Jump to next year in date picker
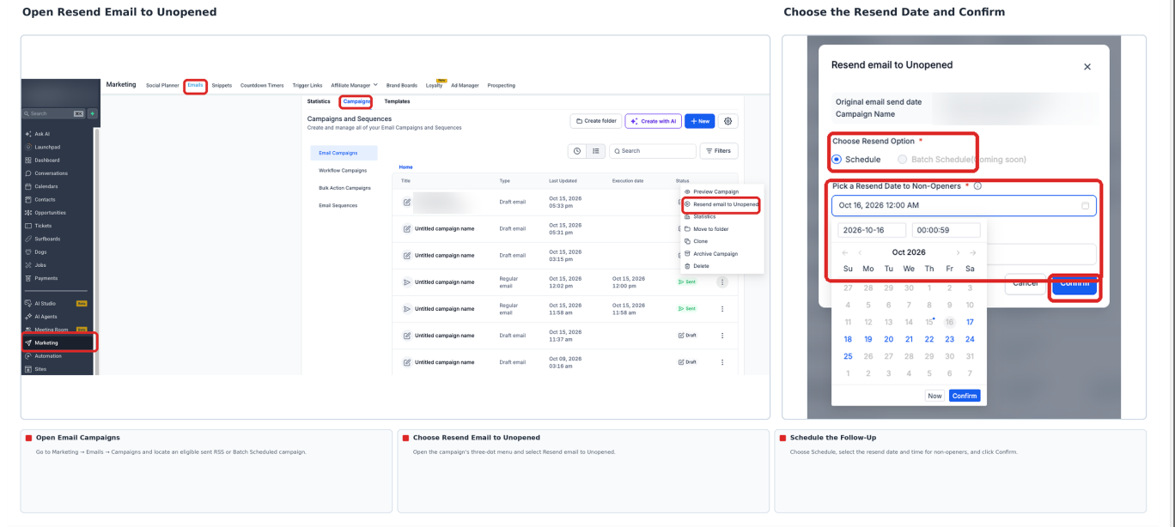The height and width of the screenshot is (527, 1175). click(972, 252)
